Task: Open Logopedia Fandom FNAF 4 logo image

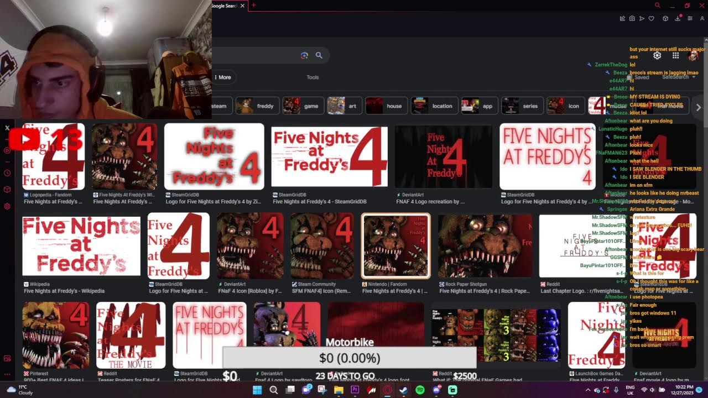Action: coord(53,156)
